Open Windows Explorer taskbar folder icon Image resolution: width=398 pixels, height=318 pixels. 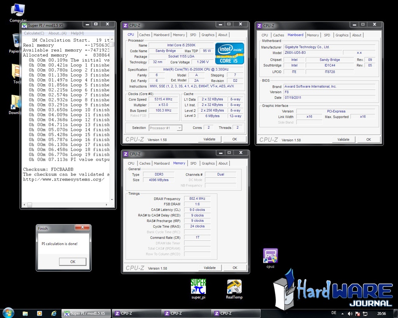[x=25, y=313]
